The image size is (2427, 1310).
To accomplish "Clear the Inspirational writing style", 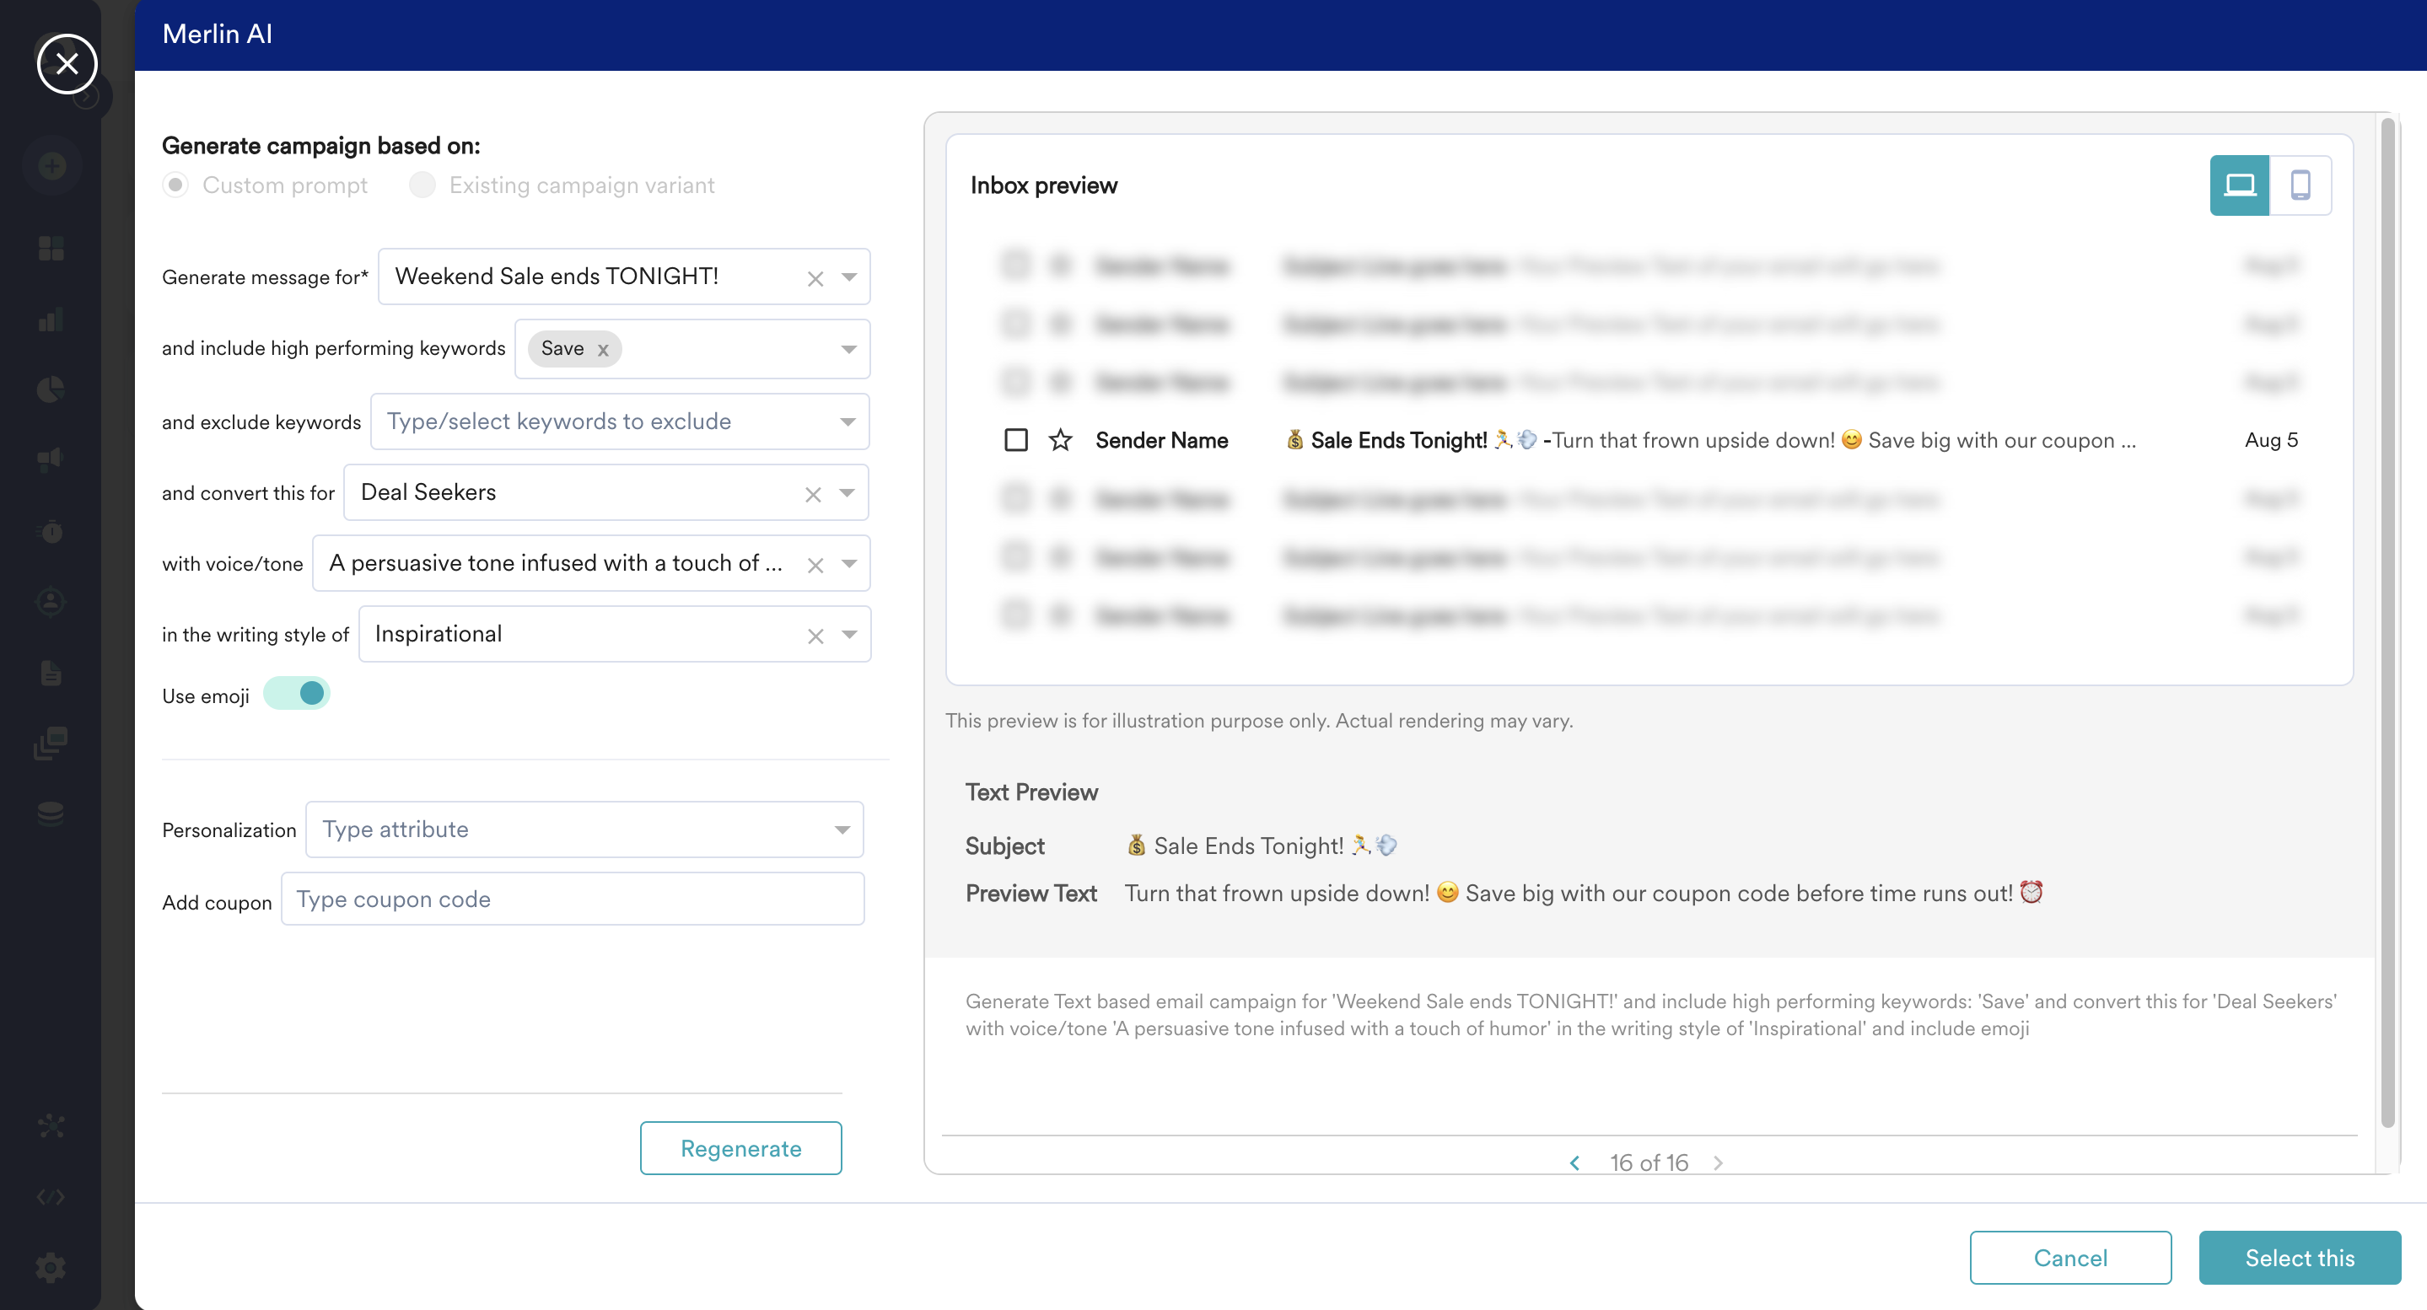I will (815, 636).
